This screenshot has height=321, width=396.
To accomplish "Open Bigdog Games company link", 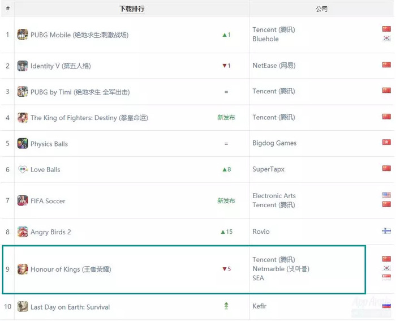I will point(274,143).
